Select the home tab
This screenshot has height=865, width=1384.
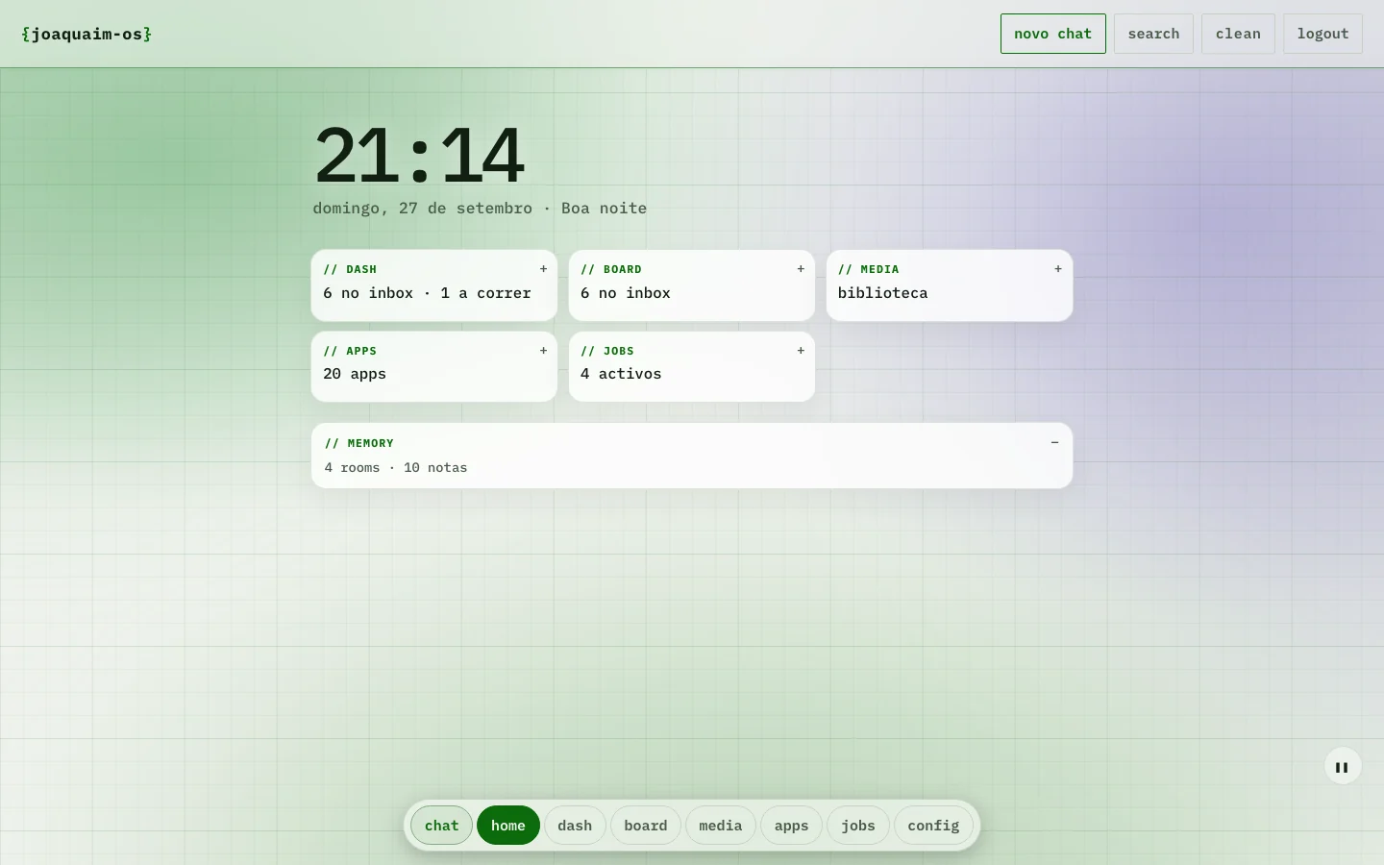point(508,826)
